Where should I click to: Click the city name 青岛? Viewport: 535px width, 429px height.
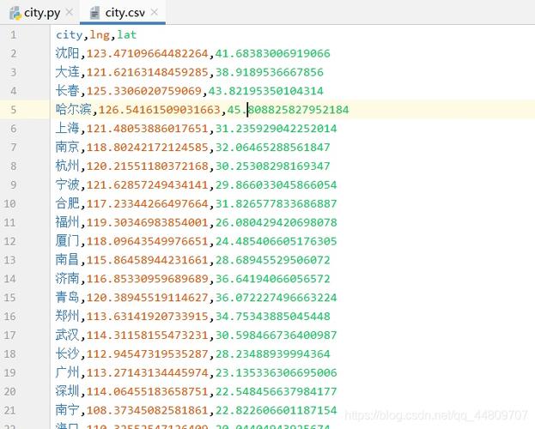[x=68, y=297]
